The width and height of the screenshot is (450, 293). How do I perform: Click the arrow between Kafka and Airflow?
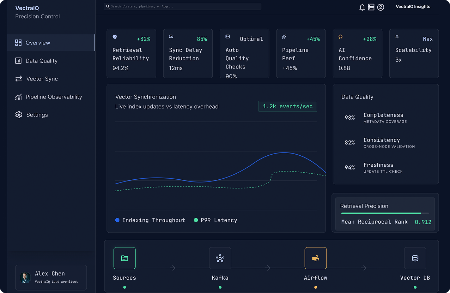click(268, 268)
